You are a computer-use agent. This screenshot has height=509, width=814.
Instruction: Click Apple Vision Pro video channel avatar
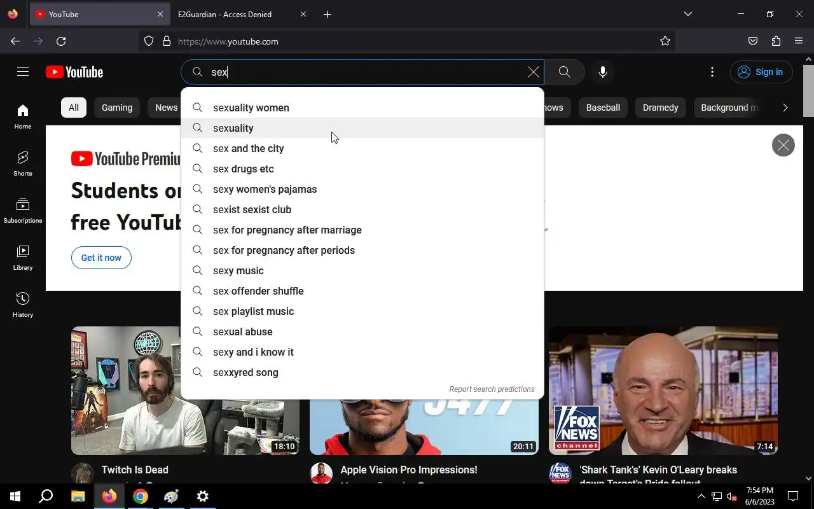pos(321,473)
